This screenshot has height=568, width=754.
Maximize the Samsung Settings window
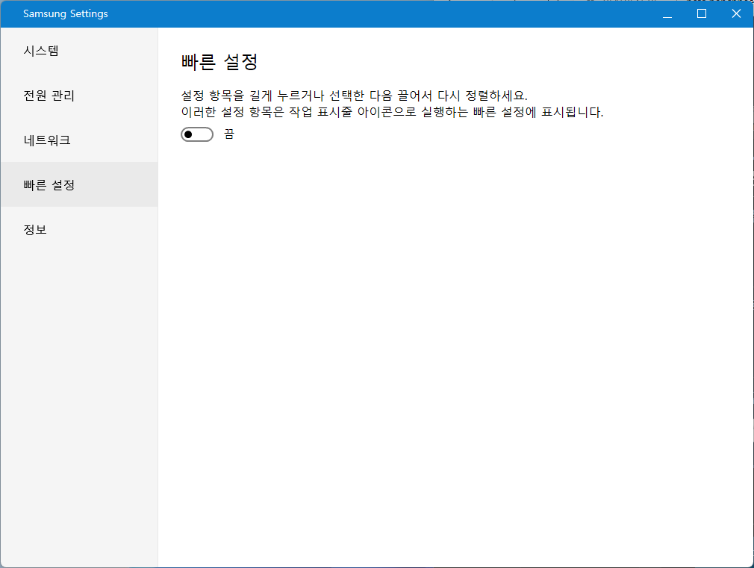click(702, 14)
